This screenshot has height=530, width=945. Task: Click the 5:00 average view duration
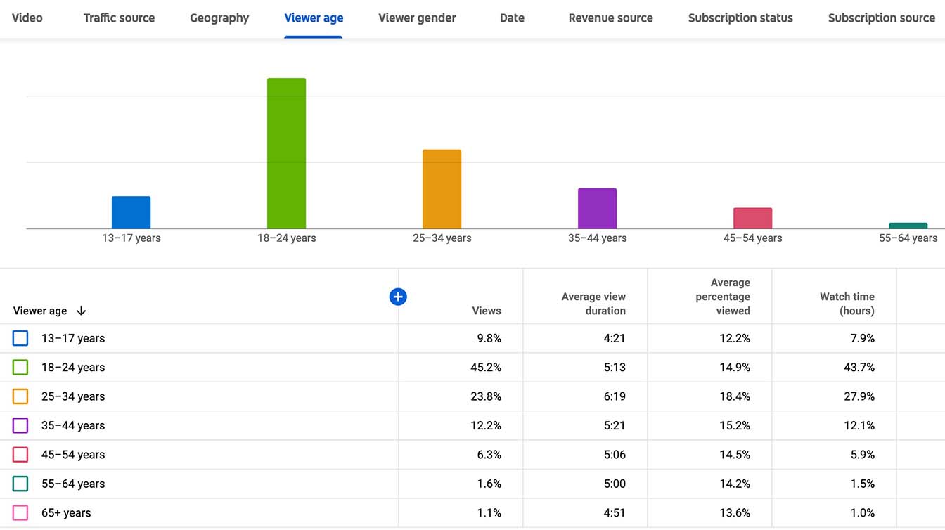point(615,484)
